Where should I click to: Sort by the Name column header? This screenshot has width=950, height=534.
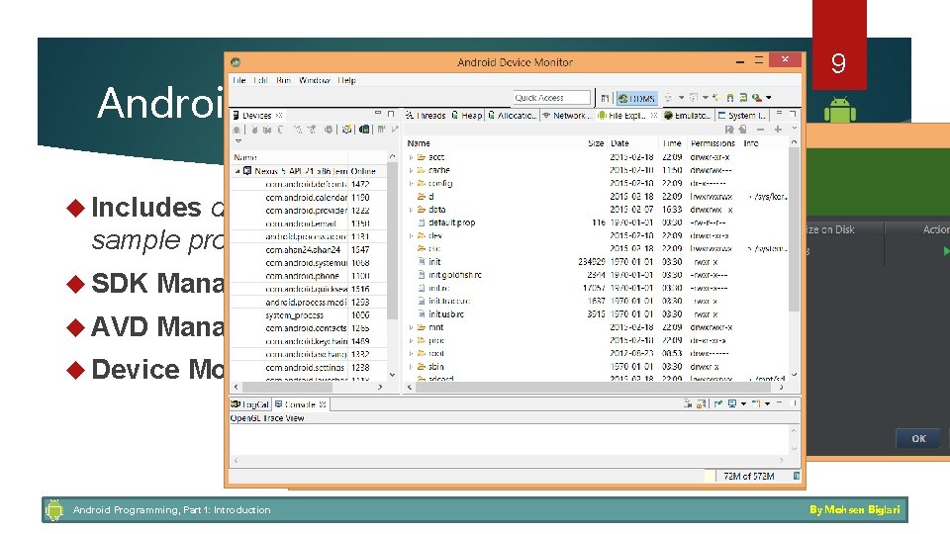419,143
